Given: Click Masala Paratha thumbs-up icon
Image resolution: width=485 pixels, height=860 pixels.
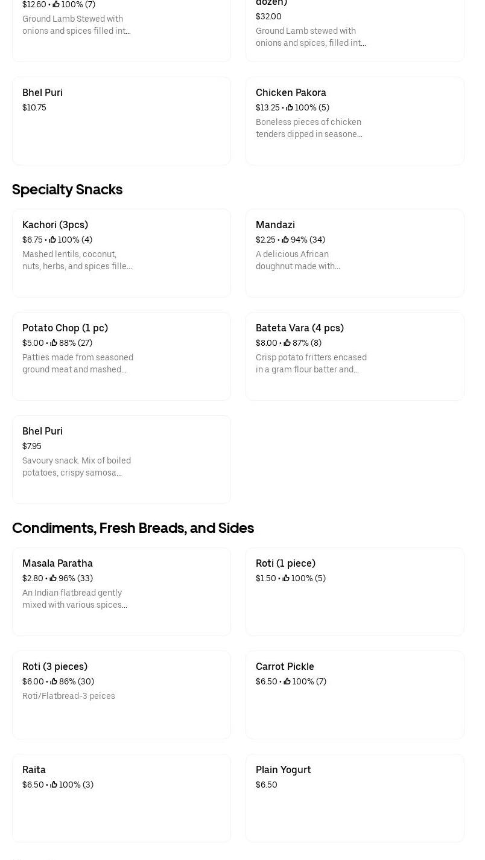Looking at the screenshot, I should [53, 578].
